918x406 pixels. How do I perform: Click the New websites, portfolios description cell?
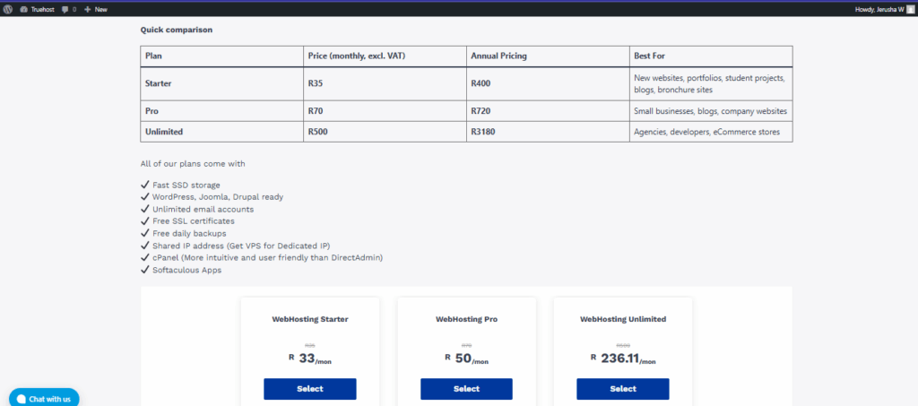tap(710, 83)
